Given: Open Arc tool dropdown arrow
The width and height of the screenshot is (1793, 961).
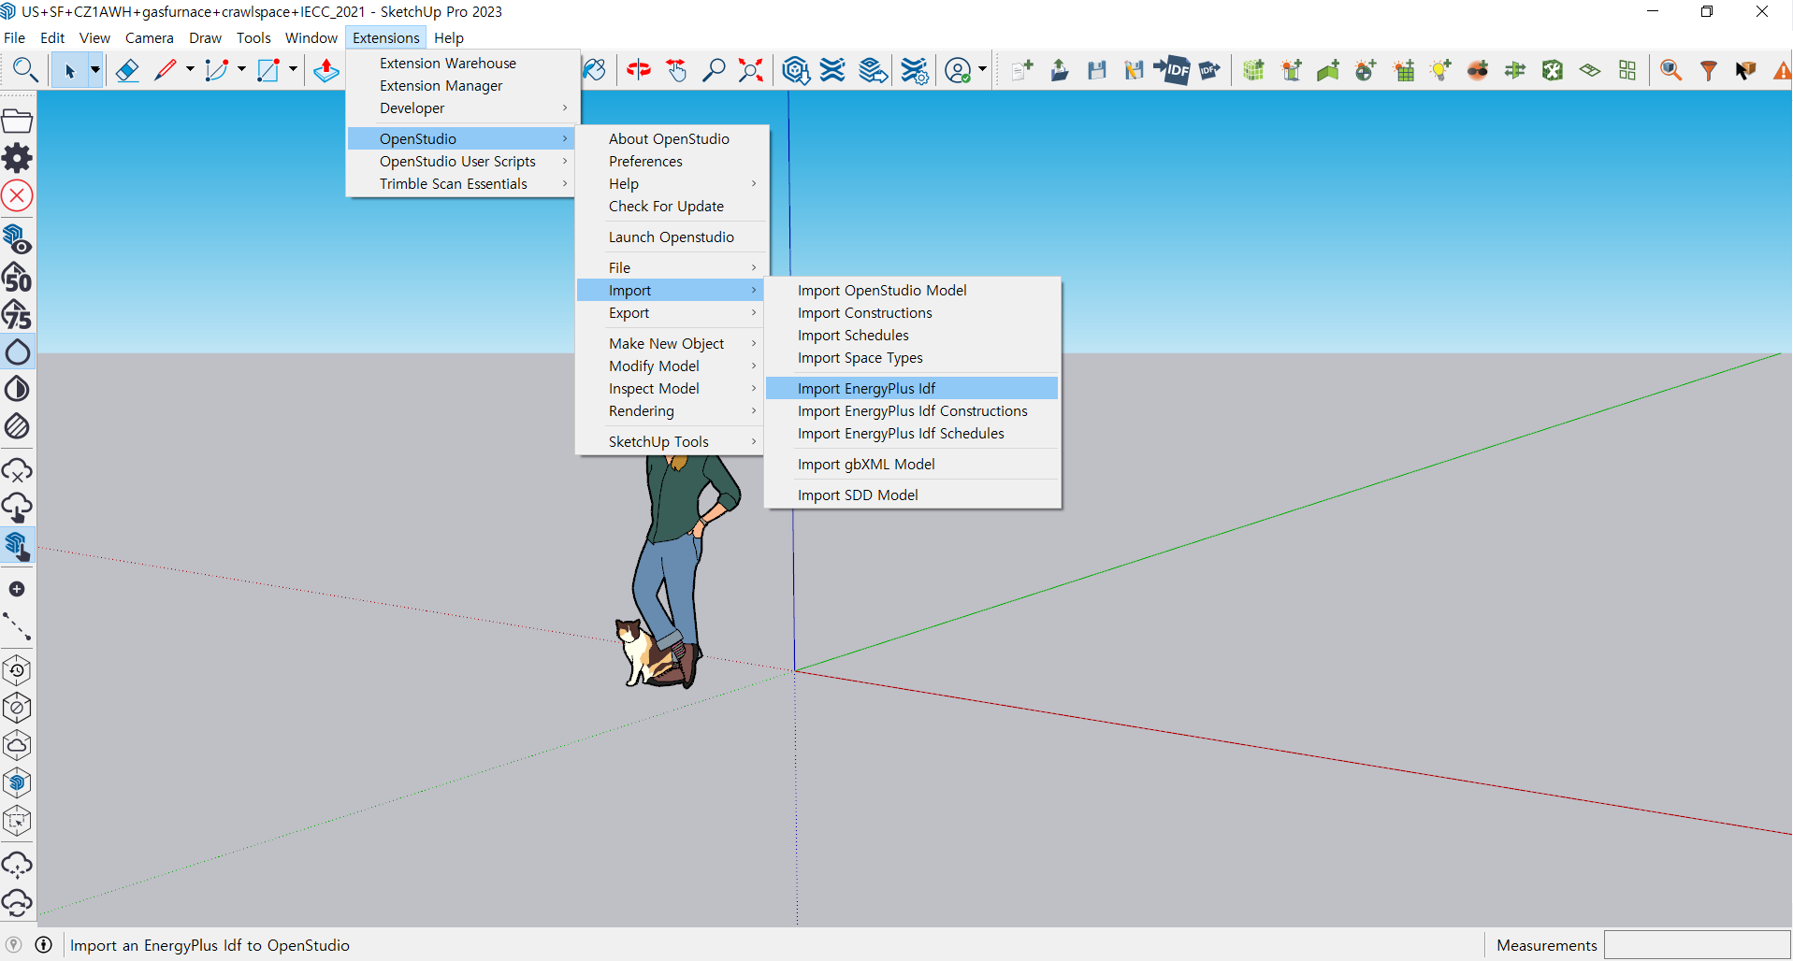Looking at the screenshot, I should pyautogui.click(x=241, y=70).
